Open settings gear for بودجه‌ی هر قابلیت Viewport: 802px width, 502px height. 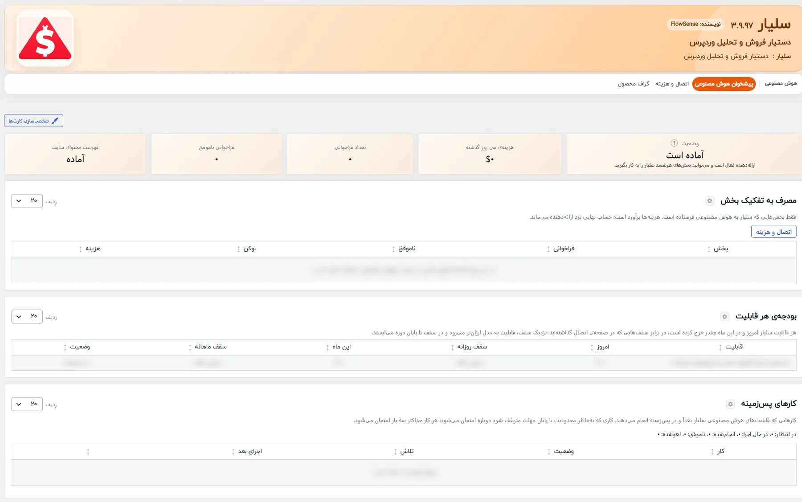click(725, 317)
